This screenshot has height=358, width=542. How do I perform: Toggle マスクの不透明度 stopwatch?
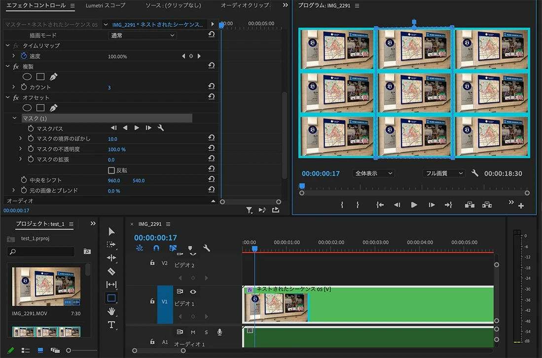click(31, 149)
